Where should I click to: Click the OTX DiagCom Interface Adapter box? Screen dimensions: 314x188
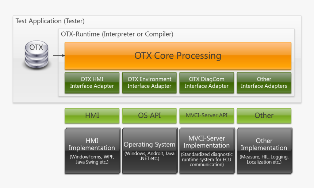tap(207, 83)
